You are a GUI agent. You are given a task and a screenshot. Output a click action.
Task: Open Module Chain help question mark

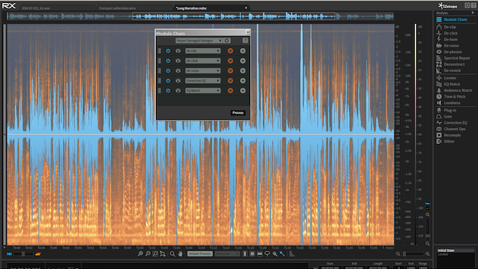tap(246, 40)
